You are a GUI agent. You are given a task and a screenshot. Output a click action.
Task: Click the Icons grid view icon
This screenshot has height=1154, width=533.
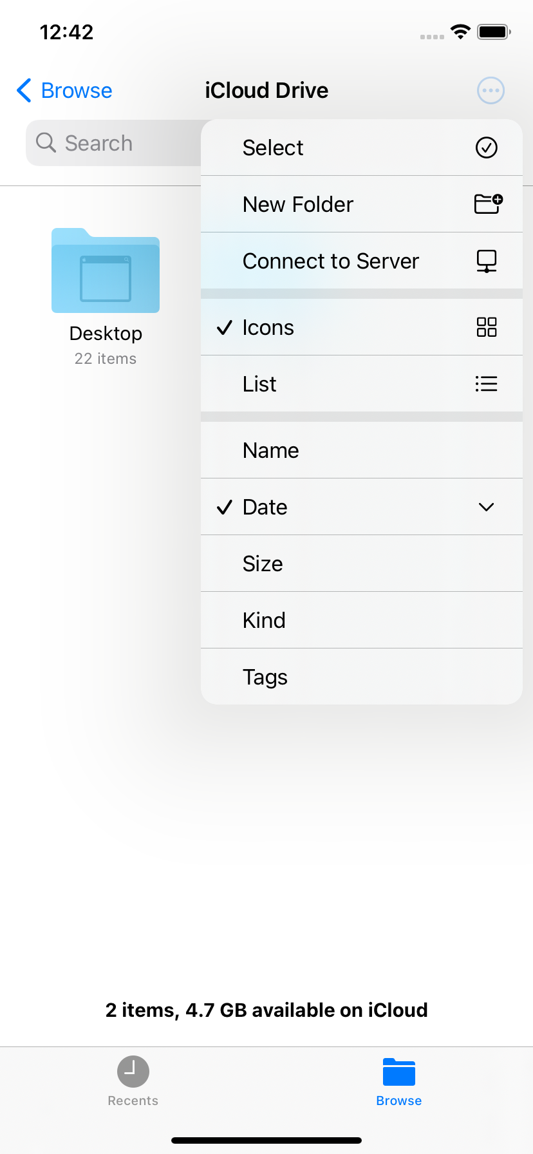[487, 327]
